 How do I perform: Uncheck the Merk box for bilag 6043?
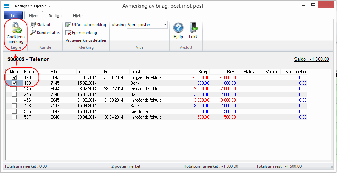click(x=15, y=77)
